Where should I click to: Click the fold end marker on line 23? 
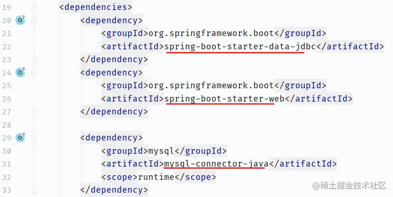[34, 59]
